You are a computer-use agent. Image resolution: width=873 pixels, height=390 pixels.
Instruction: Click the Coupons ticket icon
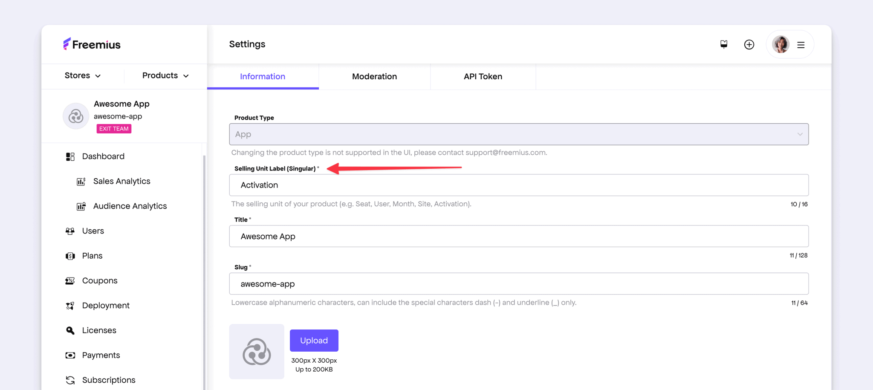click(70, 281)
